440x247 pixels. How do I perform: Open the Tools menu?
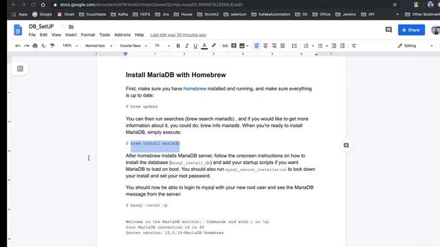click(104, 35)
